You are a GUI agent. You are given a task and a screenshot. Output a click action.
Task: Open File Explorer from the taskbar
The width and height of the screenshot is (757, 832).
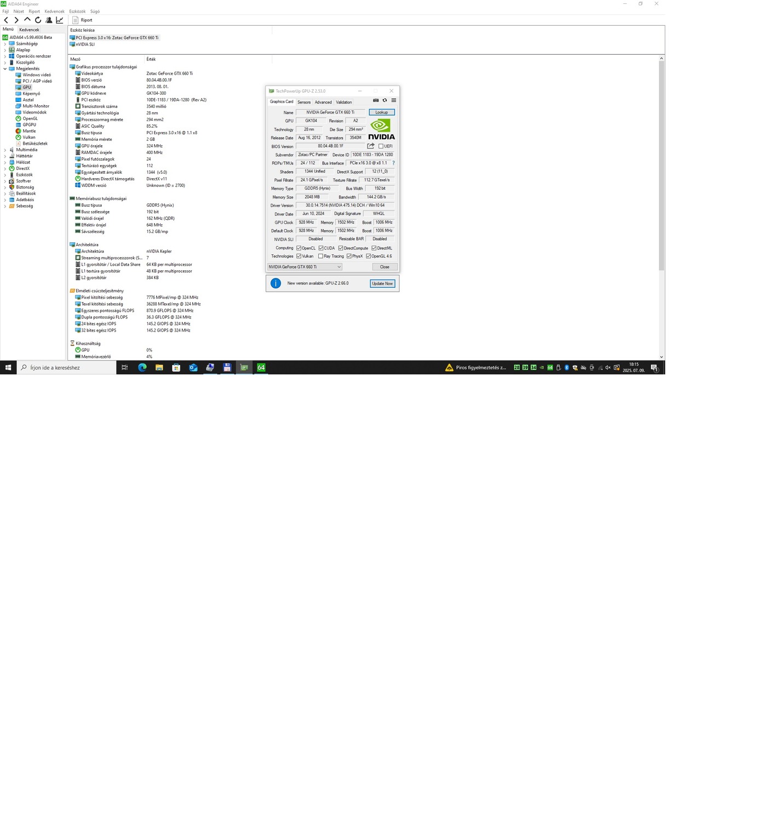[159, 368]
